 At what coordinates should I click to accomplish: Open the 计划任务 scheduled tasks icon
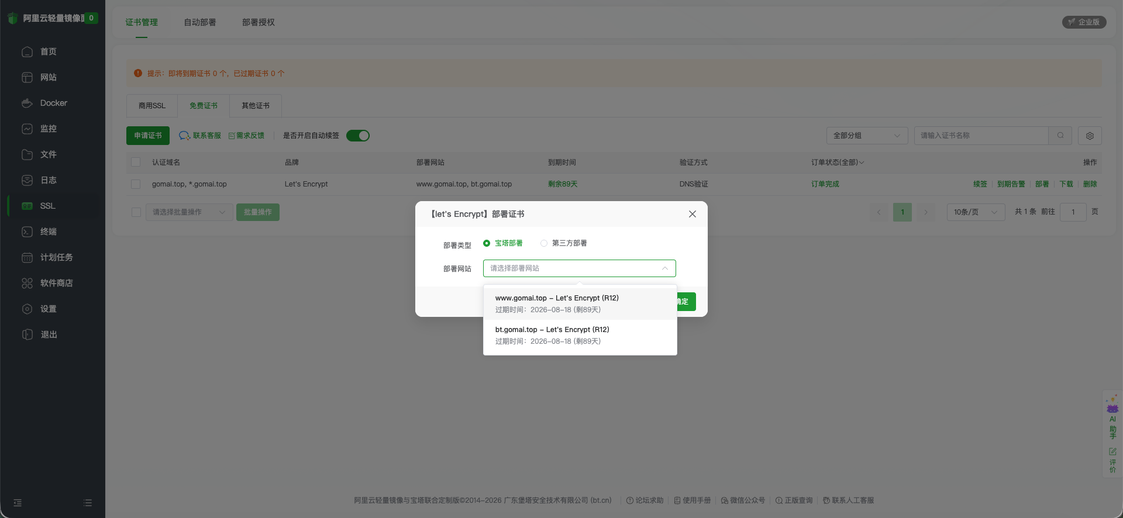[27, 257]
